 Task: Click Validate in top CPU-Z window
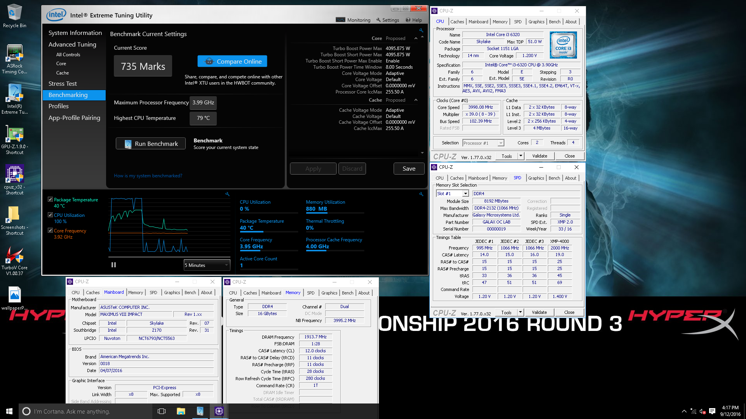tap(540, 156)
